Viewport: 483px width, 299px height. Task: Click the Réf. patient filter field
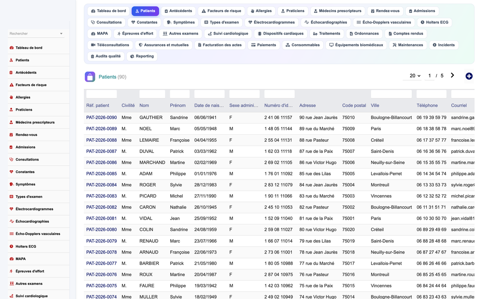tap(101, 94)
